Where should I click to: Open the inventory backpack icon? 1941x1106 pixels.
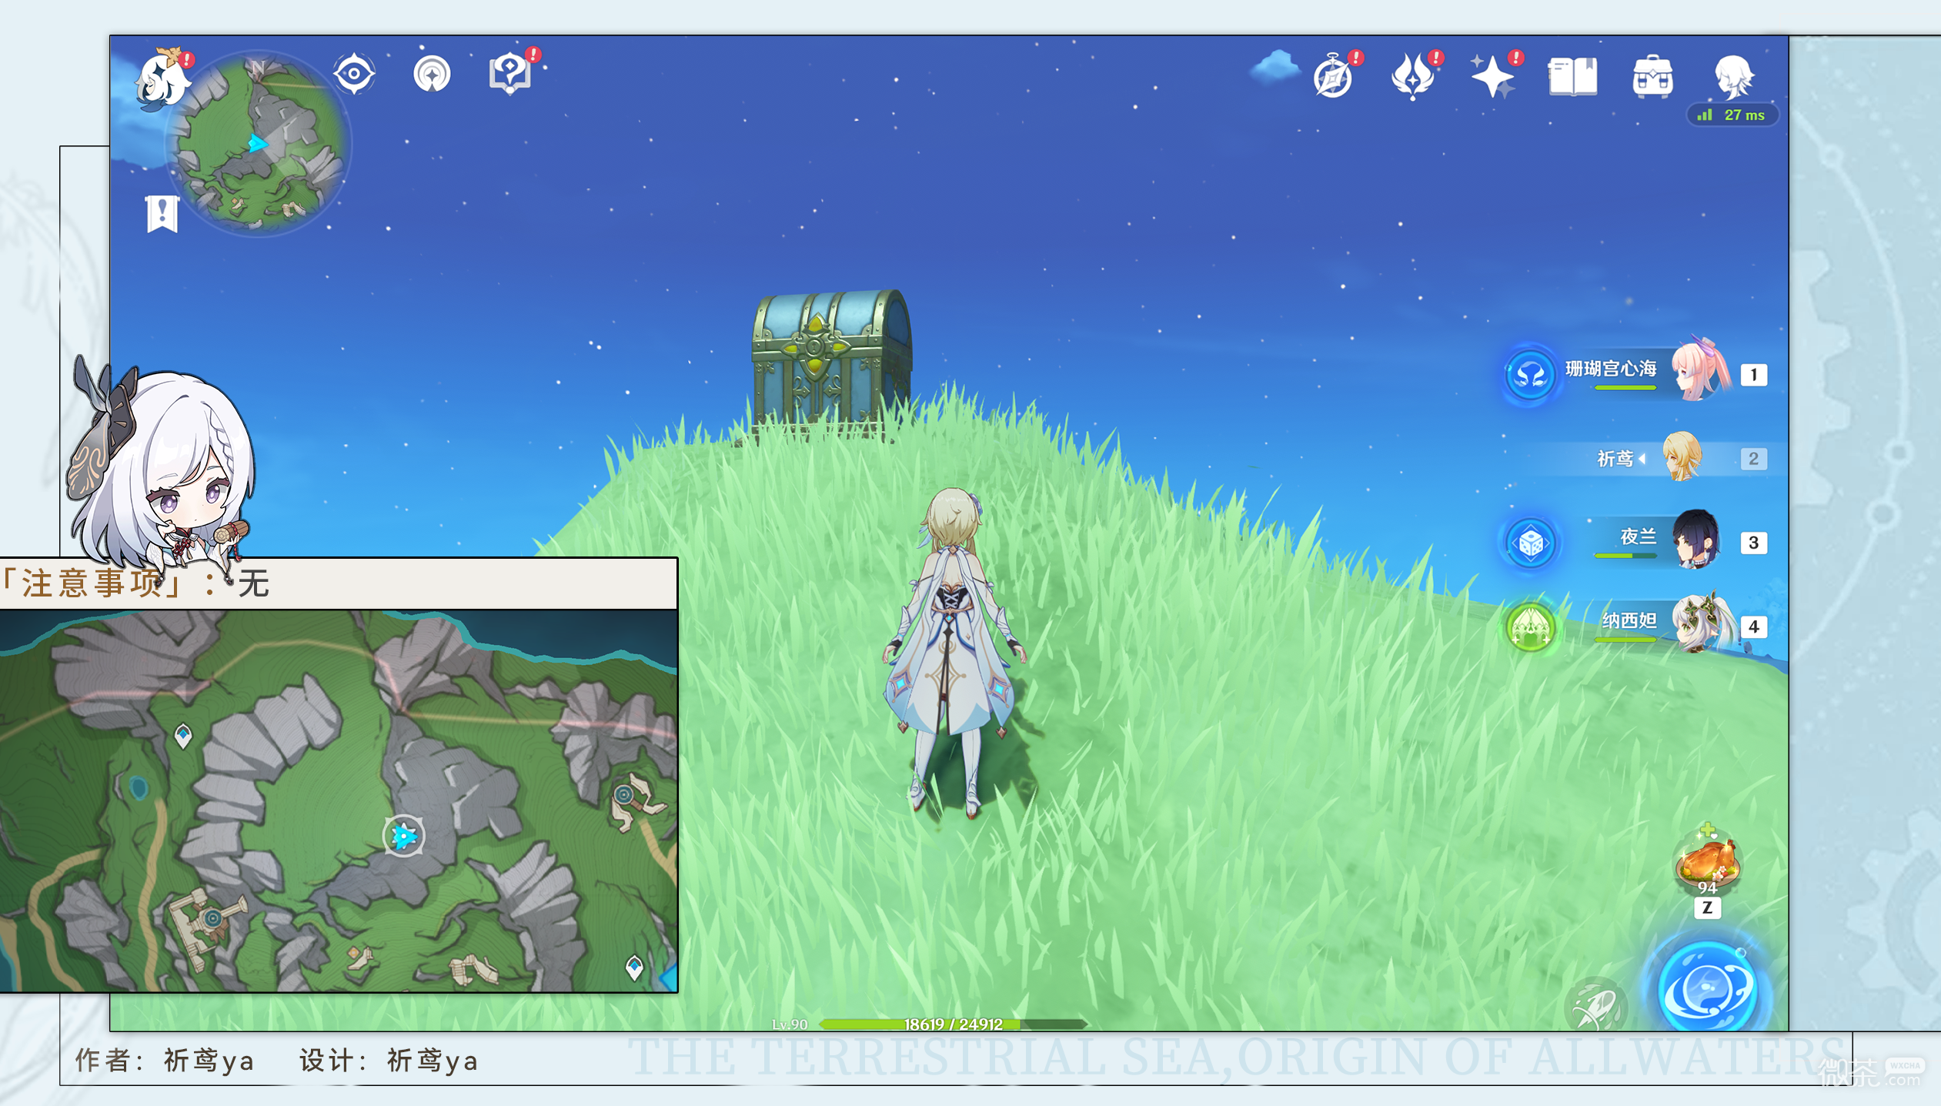pyautogui.click(x=1653, y=77)
